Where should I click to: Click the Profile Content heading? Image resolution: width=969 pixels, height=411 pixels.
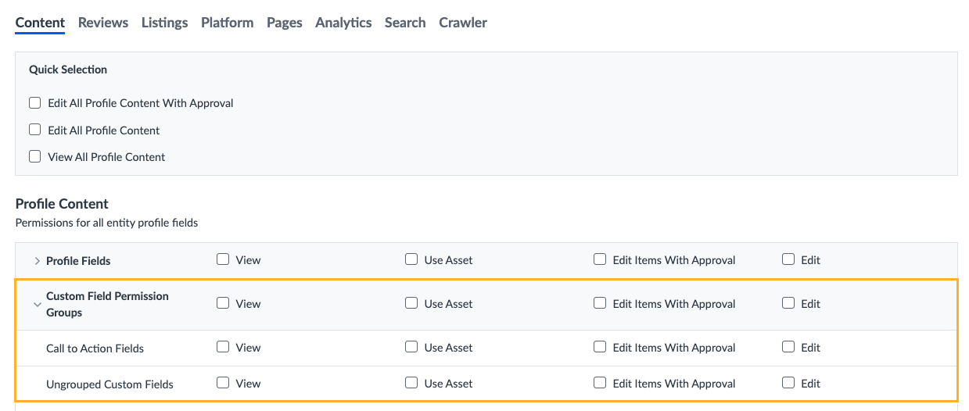(x=62, y=204)
